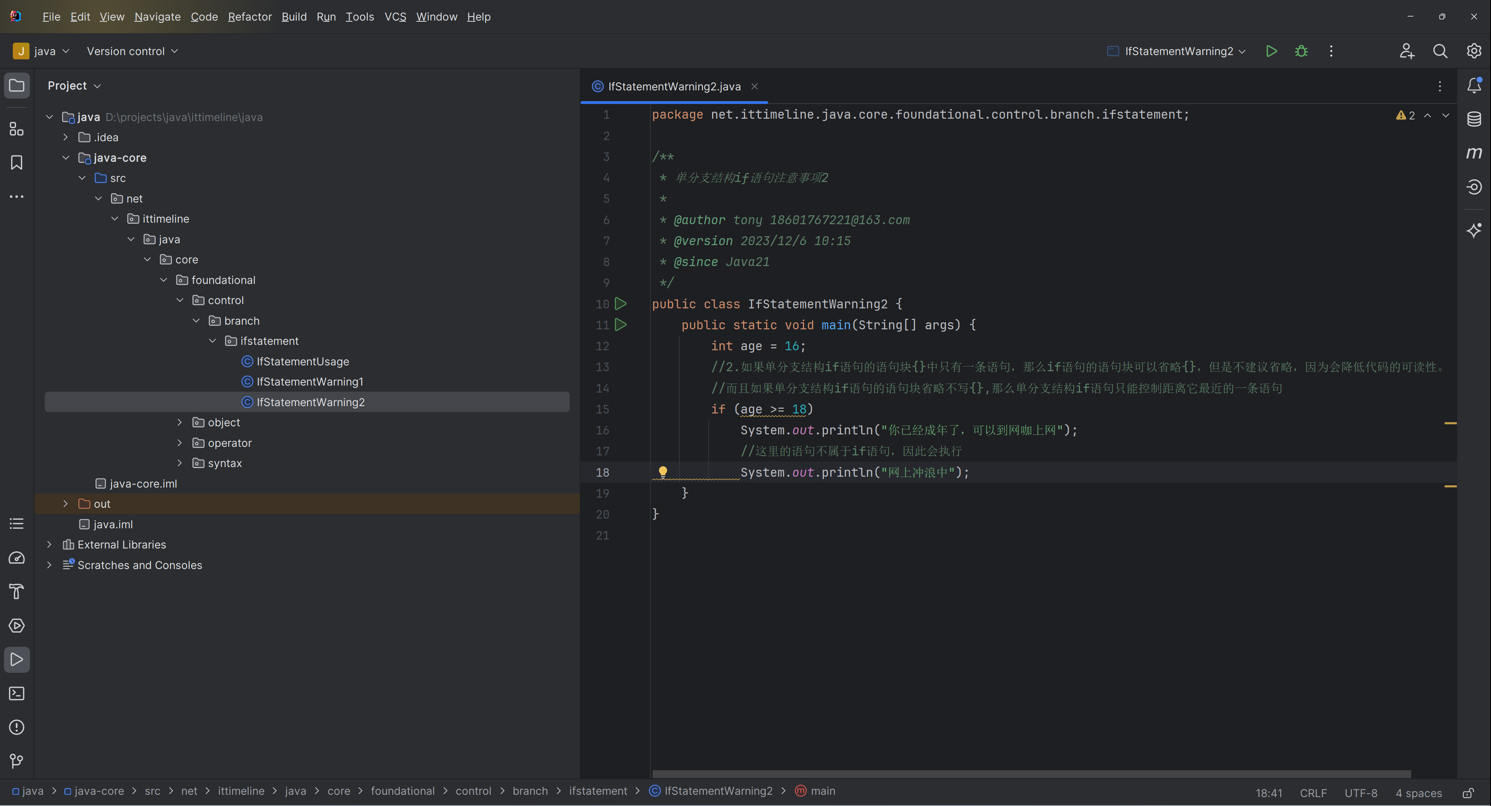Click the quick-fix light bulb on line 18

[x=663, y=472]
